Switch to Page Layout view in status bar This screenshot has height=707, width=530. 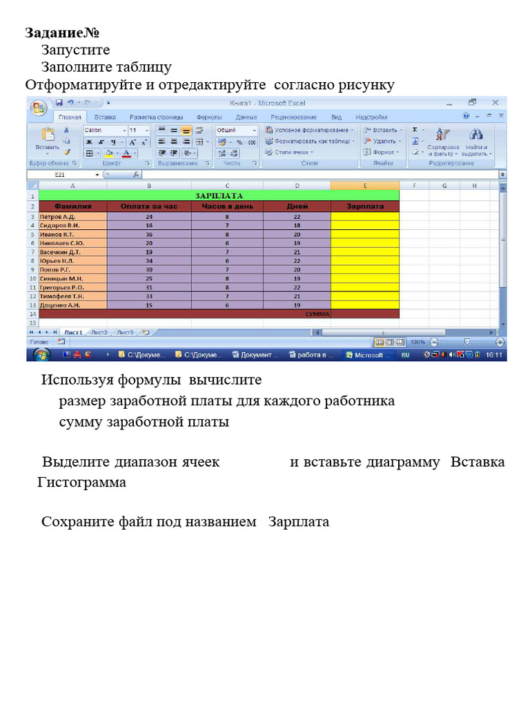click(x=390, y=342)
